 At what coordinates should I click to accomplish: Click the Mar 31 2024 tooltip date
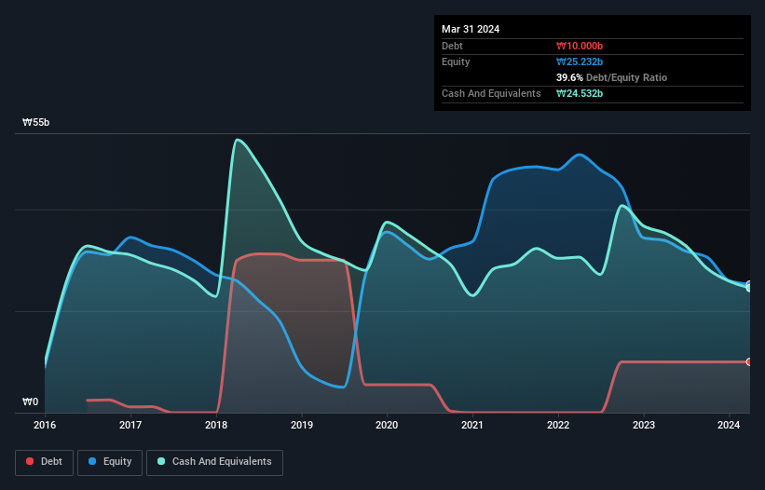tap(471, 29)
